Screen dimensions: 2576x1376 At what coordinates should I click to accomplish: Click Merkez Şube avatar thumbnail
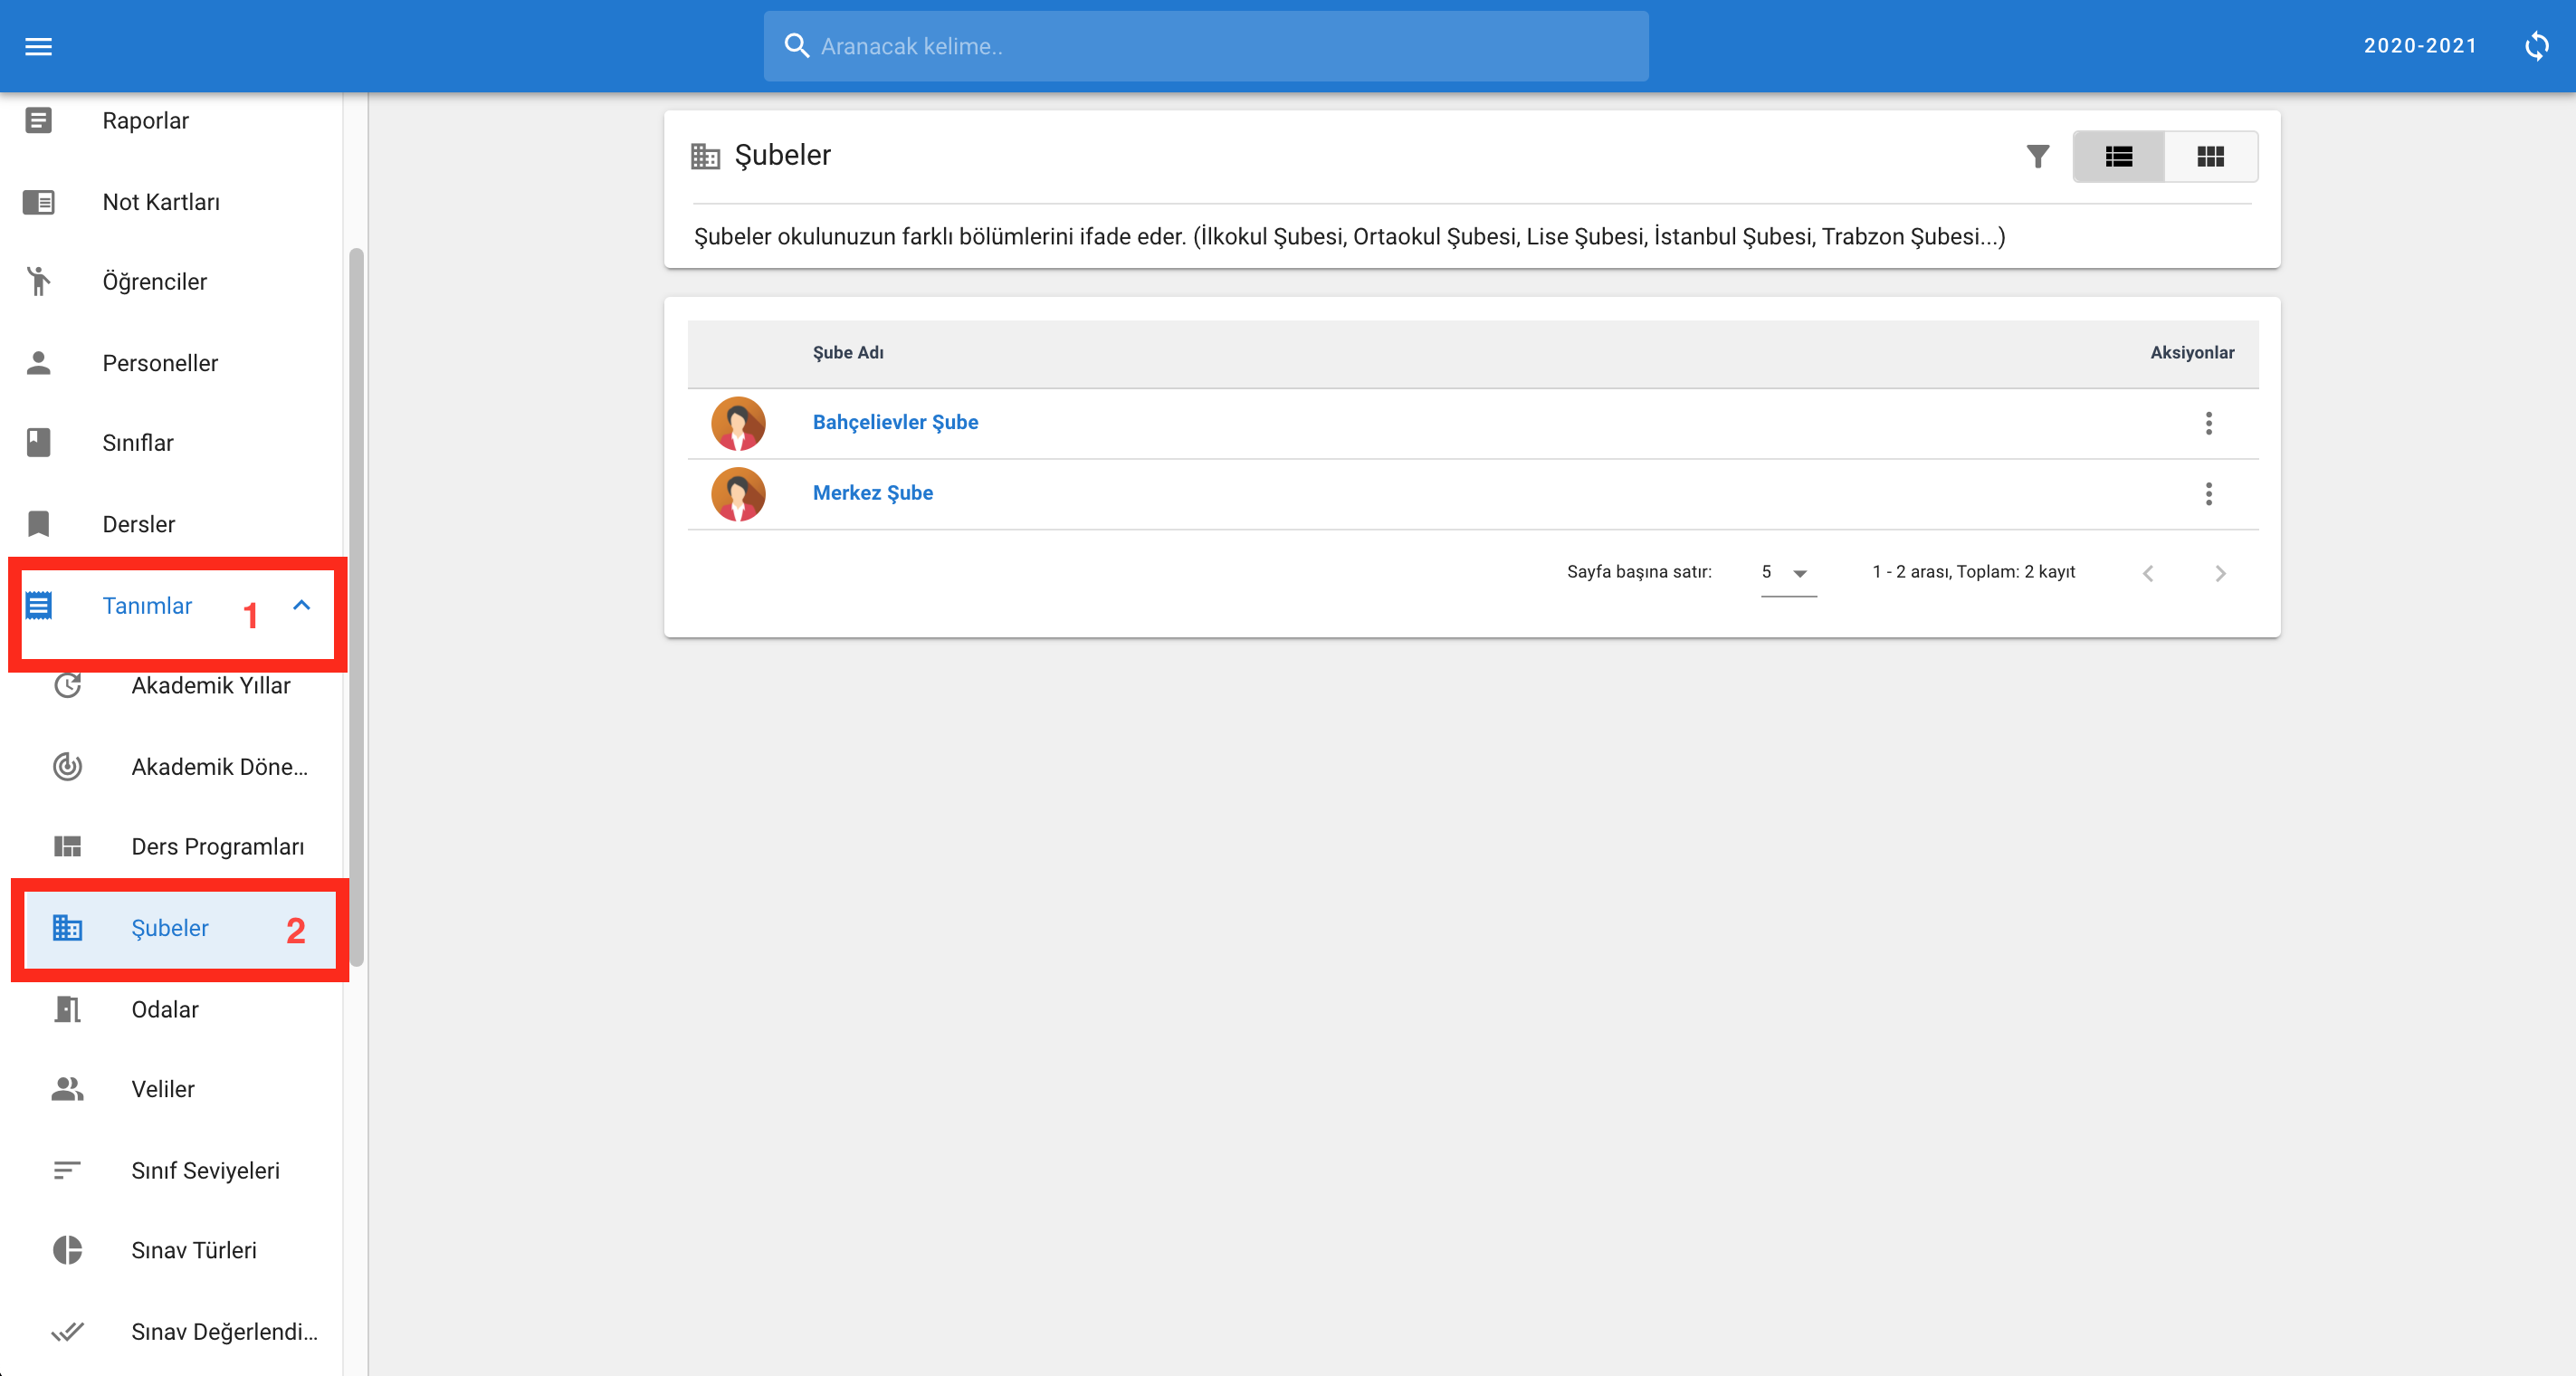(x=738, y=494)
